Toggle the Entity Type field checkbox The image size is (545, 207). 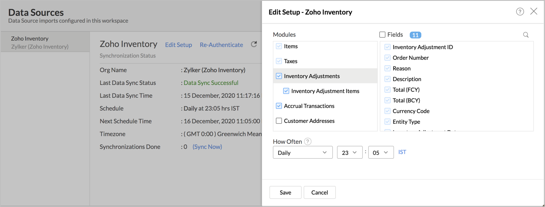pos(388,122)
